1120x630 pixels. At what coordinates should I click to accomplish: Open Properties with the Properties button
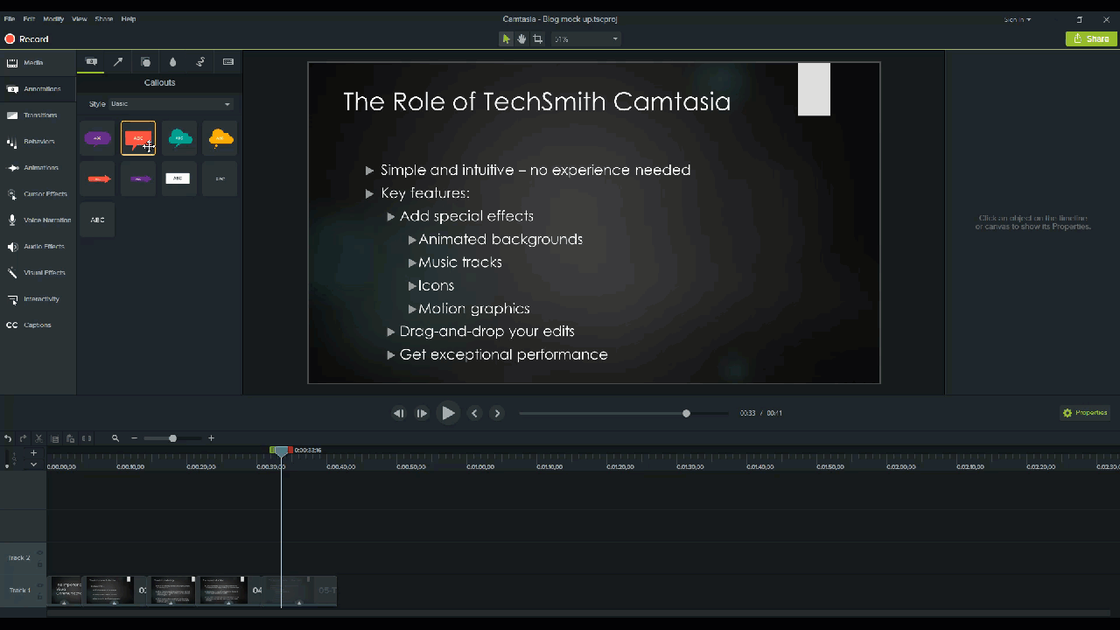pyautogui.click(x=1084, y=412)
